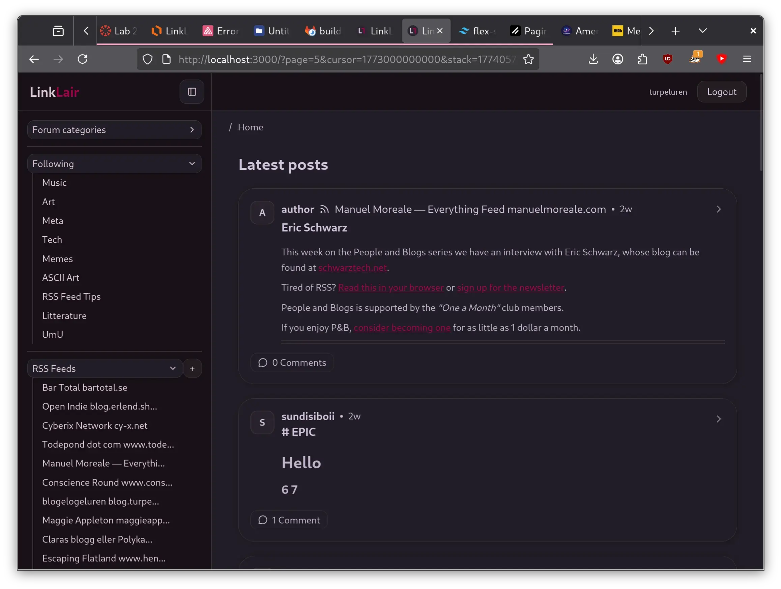Open the sundisiboii post with its chevron arrow

718,419
